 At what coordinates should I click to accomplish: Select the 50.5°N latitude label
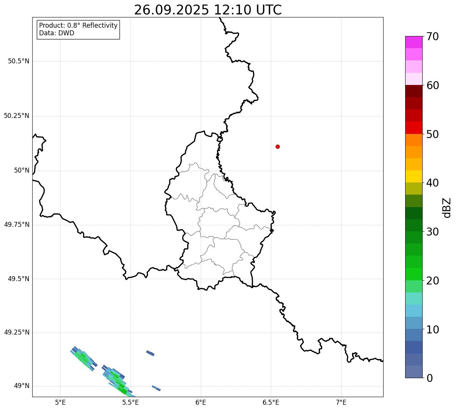pyautogui.click(x=19, y=61)
